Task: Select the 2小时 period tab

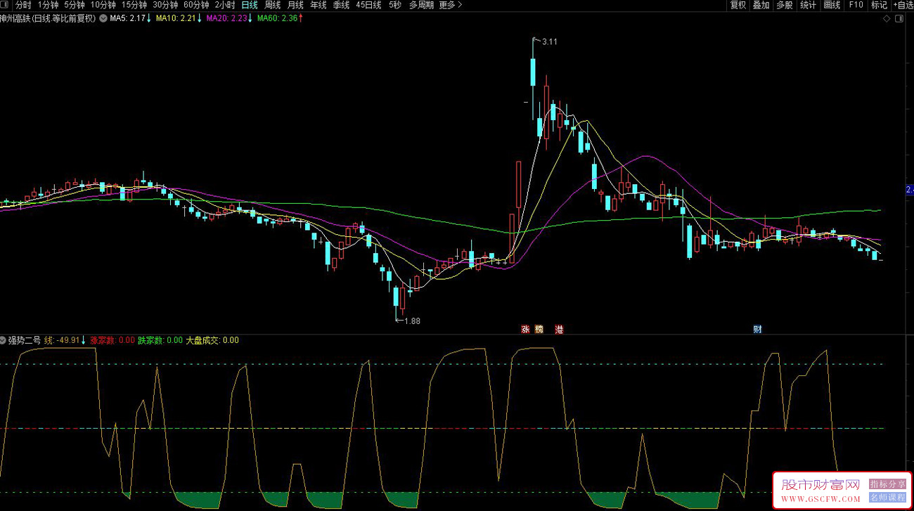Action: click(225, 5)
